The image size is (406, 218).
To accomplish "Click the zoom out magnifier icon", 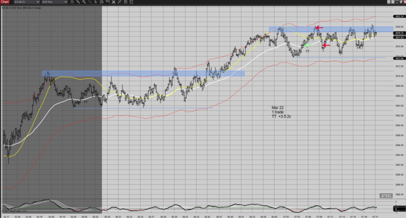I will click(x=90, y=2).
